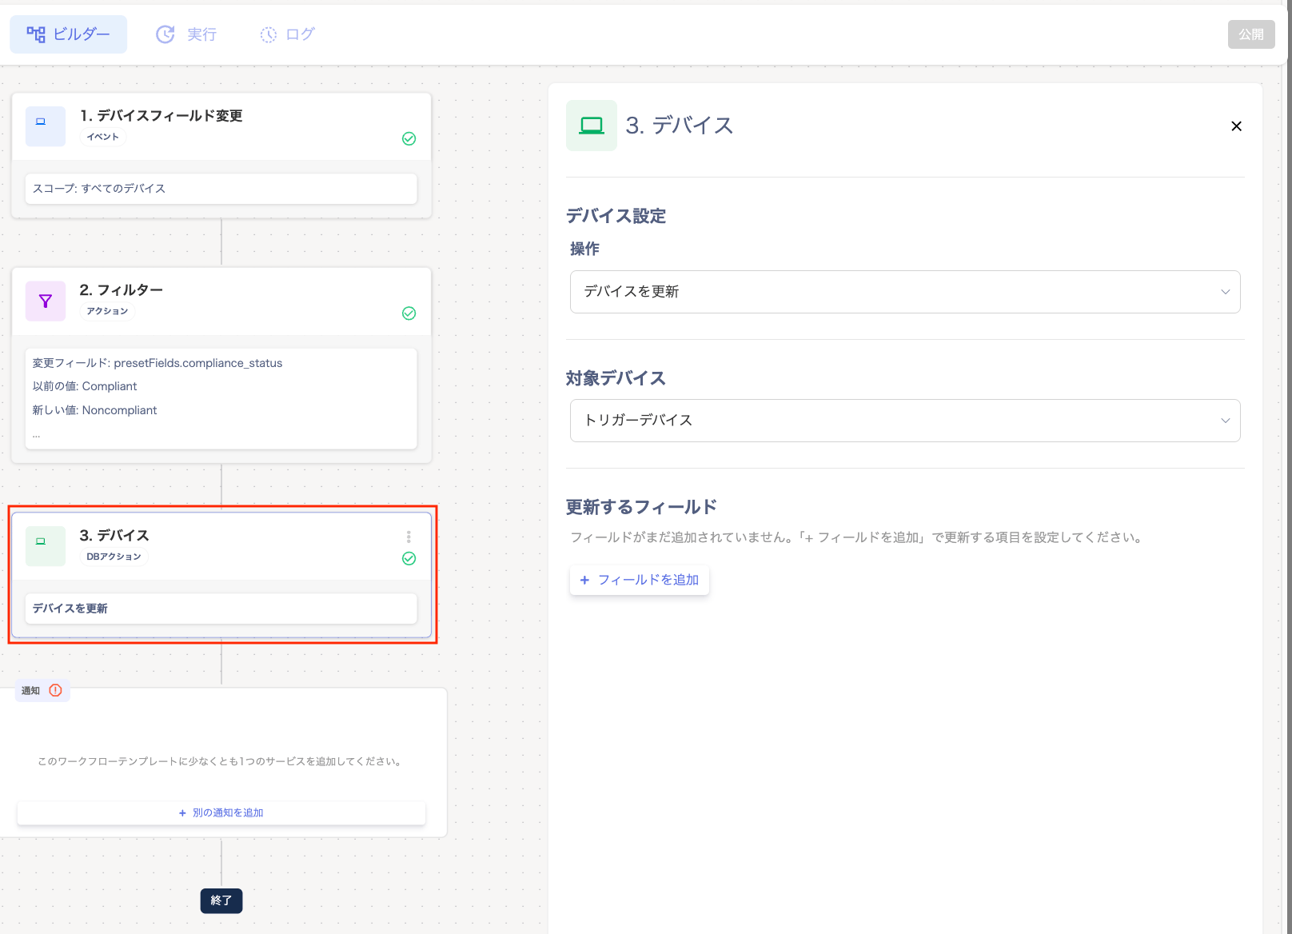Click the + フィールドを追加 button
Screen dimensions: 1292x934
(640, 580)
